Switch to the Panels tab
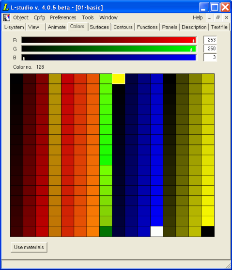 click(170, 27)
